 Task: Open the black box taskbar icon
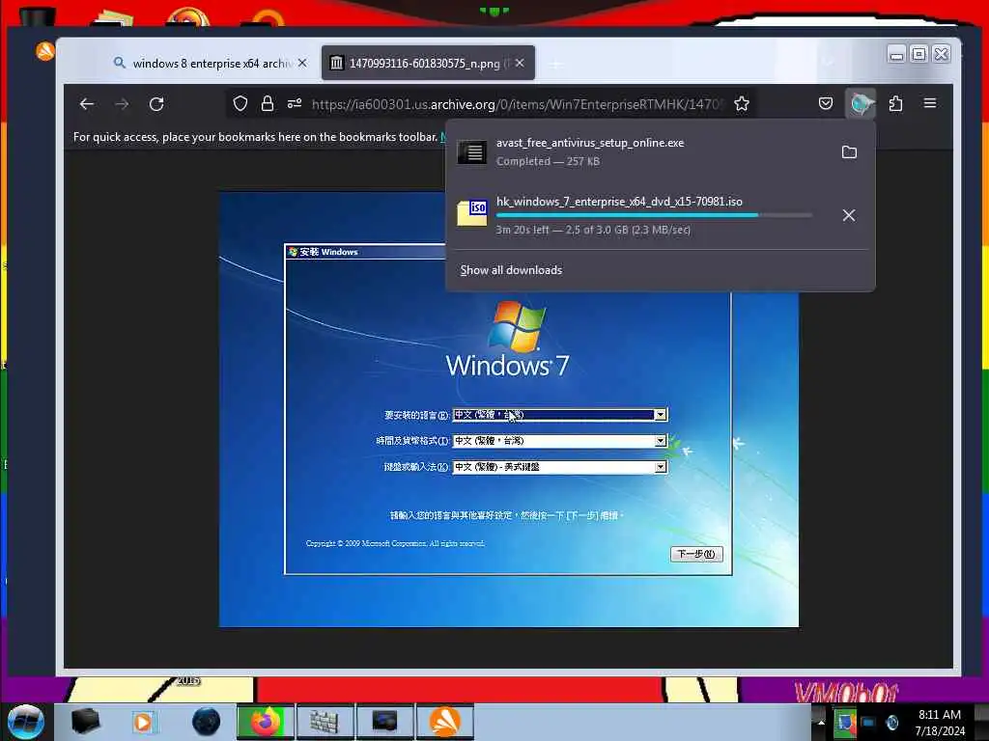85,722
